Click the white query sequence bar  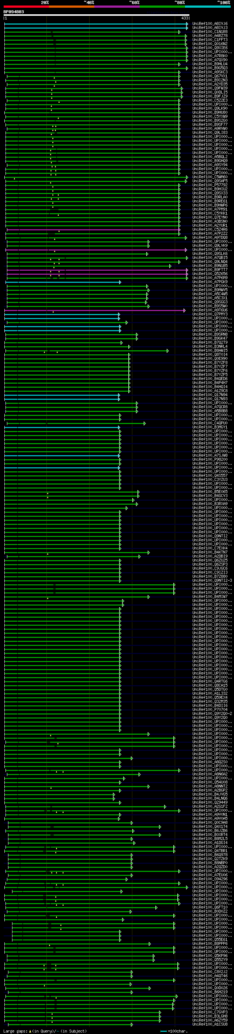[97, 15]
